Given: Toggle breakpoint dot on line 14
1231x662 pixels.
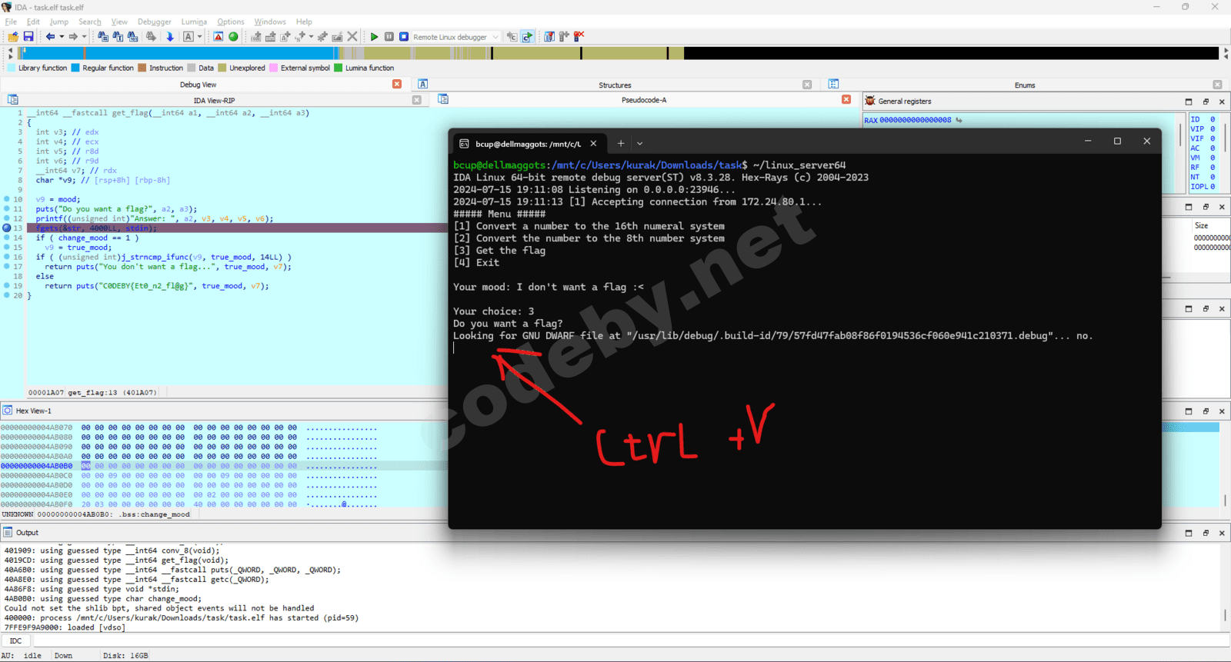Looking at the screenshot, I should pos(7,238).
